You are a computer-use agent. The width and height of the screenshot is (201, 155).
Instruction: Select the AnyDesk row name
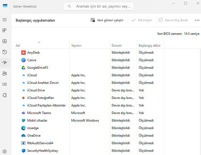(x=33, y=53)
